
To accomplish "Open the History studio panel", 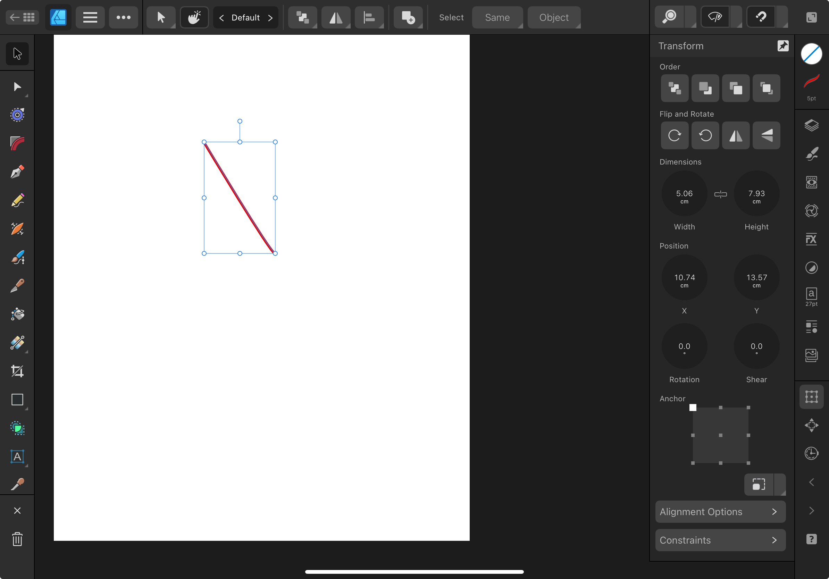I will (811, 454).
